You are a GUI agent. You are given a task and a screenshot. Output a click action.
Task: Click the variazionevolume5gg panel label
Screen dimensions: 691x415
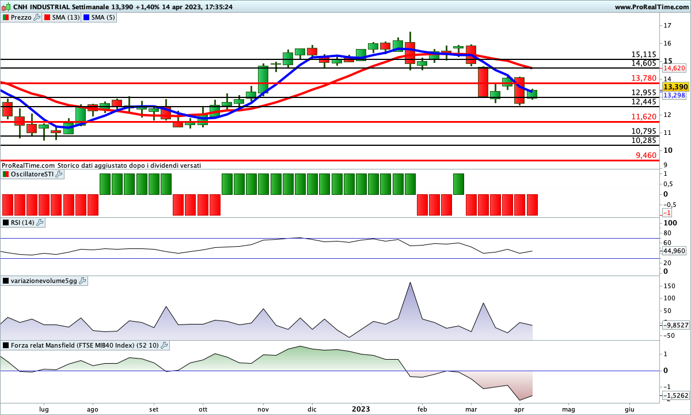[x=44, y=281]
